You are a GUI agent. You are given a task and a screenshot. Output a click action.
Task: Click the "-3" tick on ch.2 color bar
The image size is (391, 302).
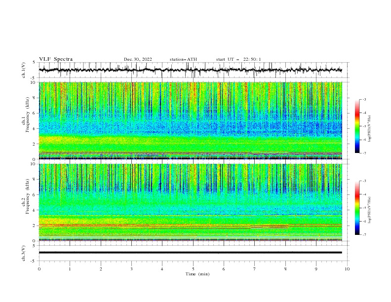pyautogui.click(x=364, y=181)
